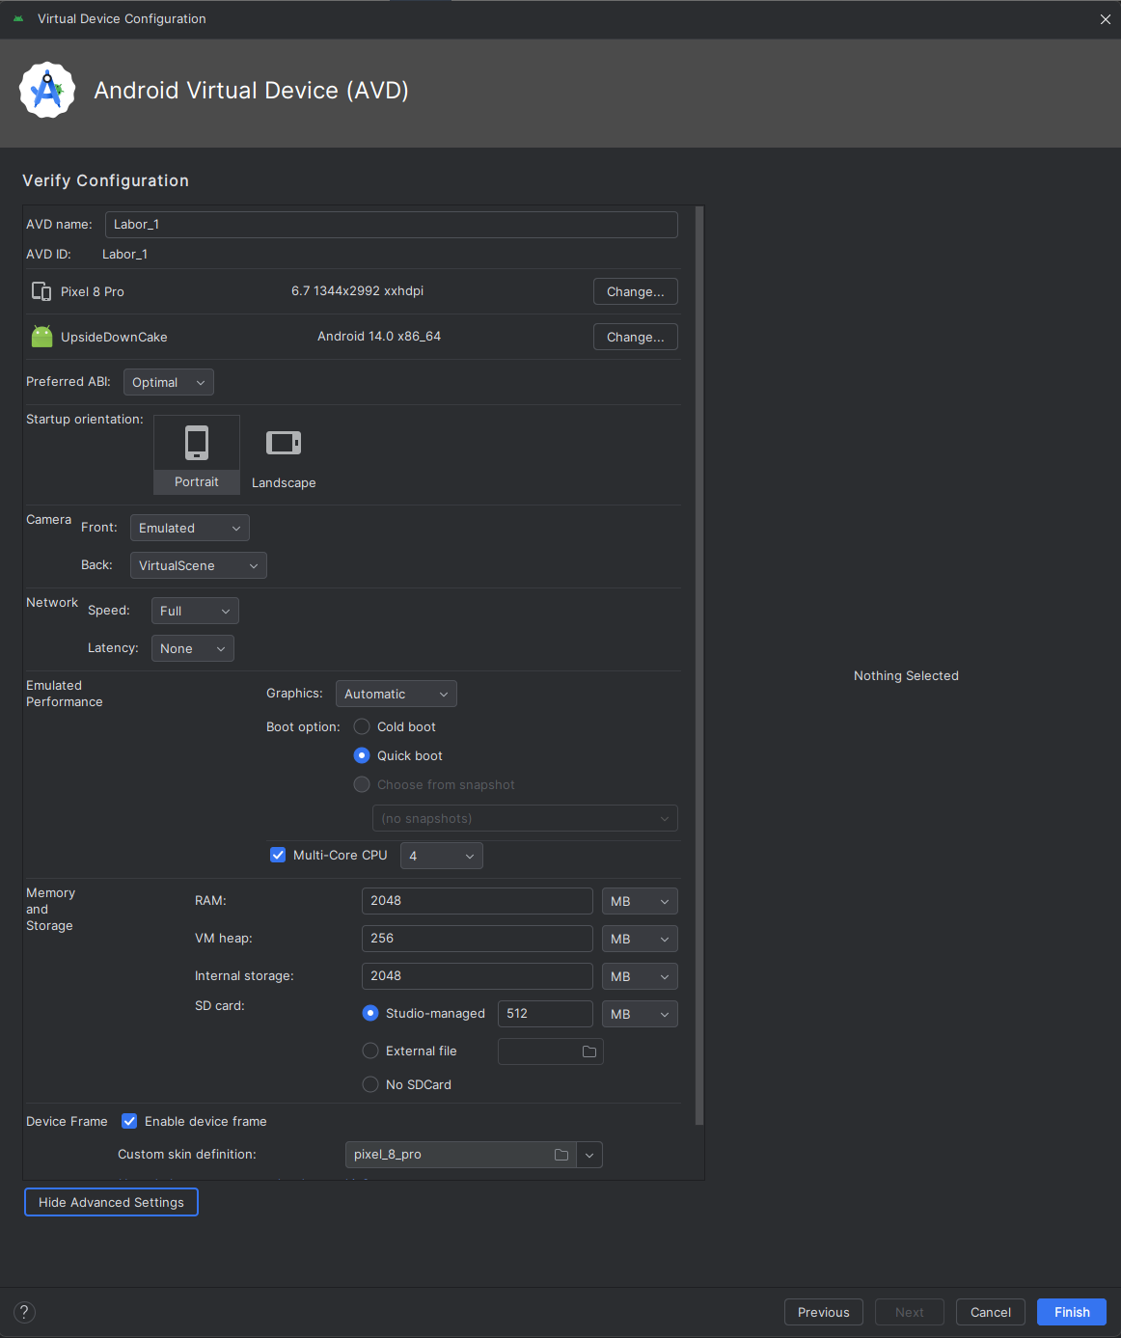Click the Finish button
The image size is (1121, 1338).
[x=1072, y=1312]
